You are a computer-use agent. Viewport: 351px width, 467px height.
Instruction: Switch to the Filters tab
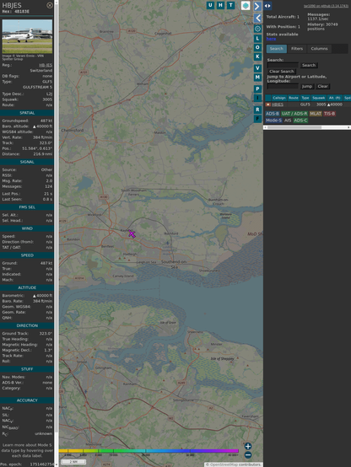click(297, 49)
